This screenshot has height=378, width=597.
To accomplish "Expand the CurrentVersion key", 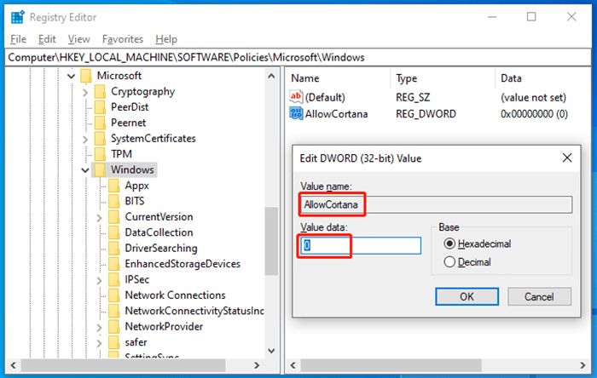I will [100, 218].
